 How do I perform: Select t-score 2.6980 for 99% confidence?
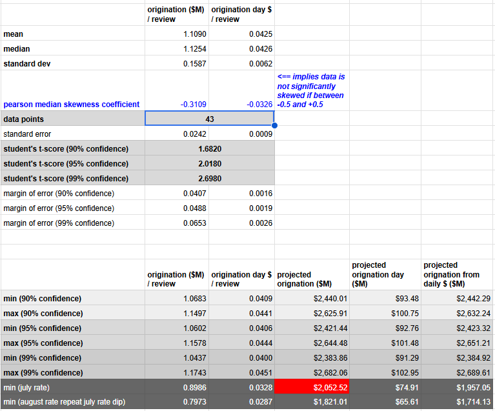pos(210,178)
